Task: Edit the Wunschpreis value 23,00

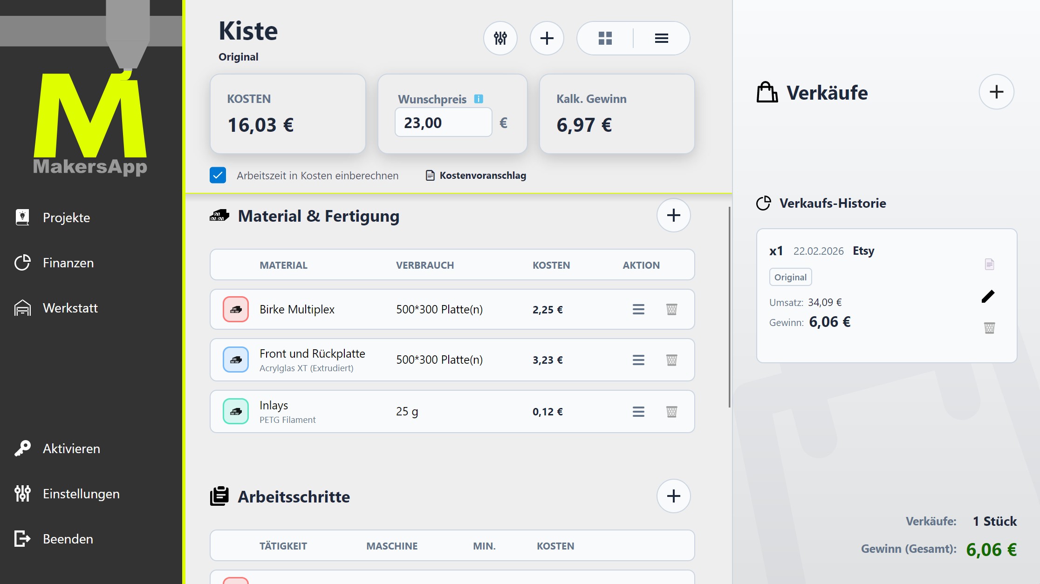Action: pyautogui.click(x=444, y=122)
